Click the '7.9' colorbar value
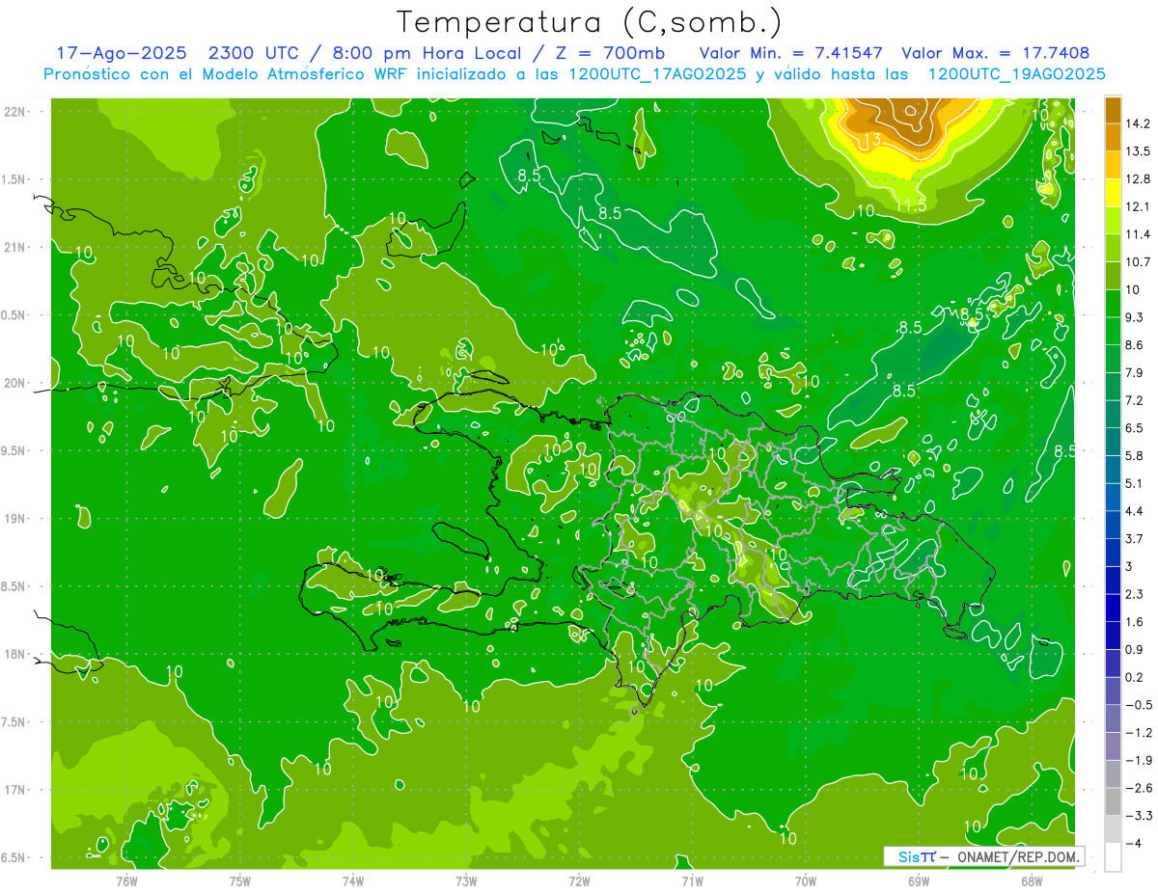The image size is (1158, 894). [x=1135, y=372]
